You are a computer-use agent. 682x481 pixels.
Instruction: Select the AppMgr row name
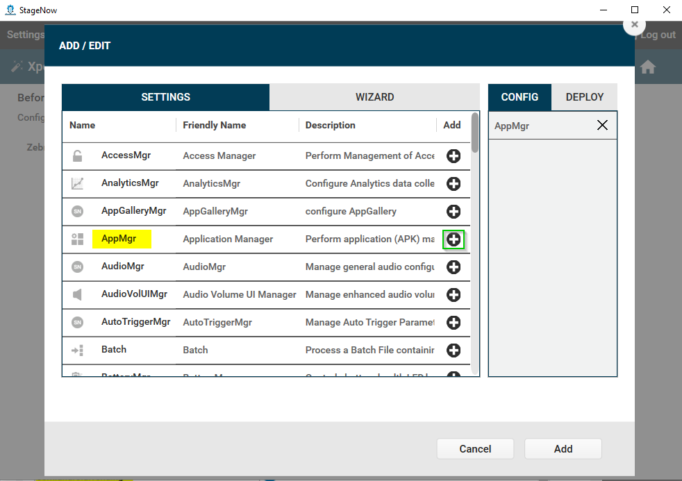coord(118,239)
